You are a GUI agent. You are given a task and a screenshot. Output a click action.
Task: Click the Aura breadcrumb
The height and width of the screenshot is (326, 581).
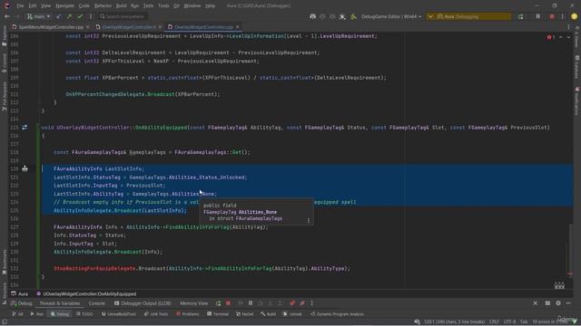(x=20, y=294)
